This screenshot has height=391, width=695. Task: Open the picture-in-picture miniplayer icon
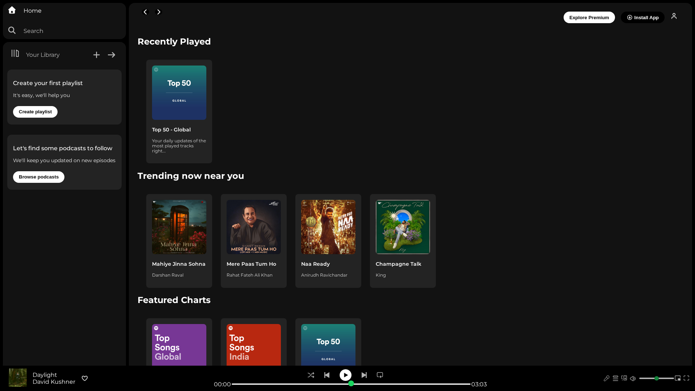(678, 378)
